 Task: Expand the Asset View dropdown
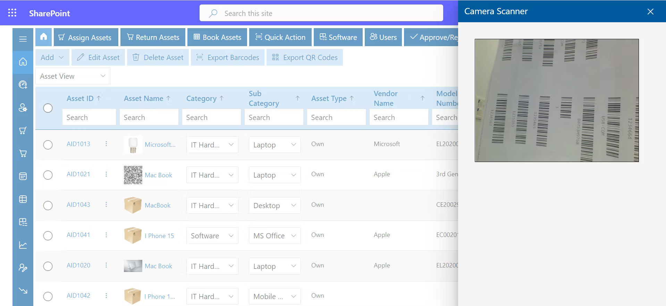(x=73, y=76)
